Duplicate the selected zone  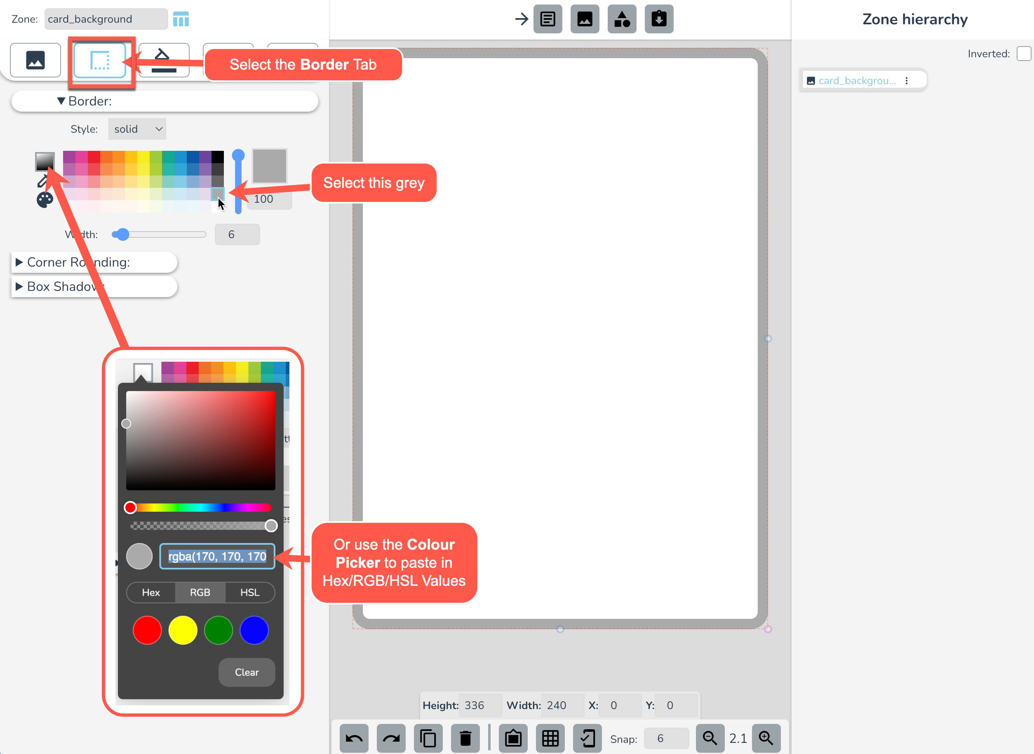click(x=428, y=738)
